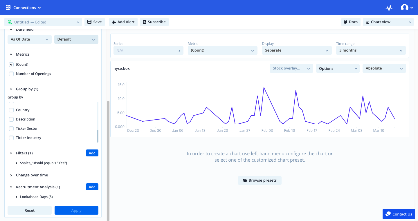Expand Lookahead Days (5) row

point(17,197)
